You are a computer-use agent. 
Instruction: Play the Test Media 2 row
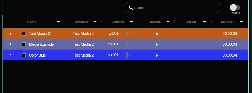pos(157,34)
